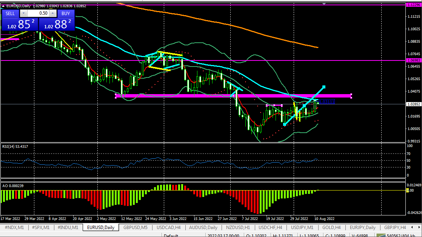Image resolution: width=422 pixels, height=237 pixels.
Task: Decrease trade volume with down arrow
Action: click(23, 13)
